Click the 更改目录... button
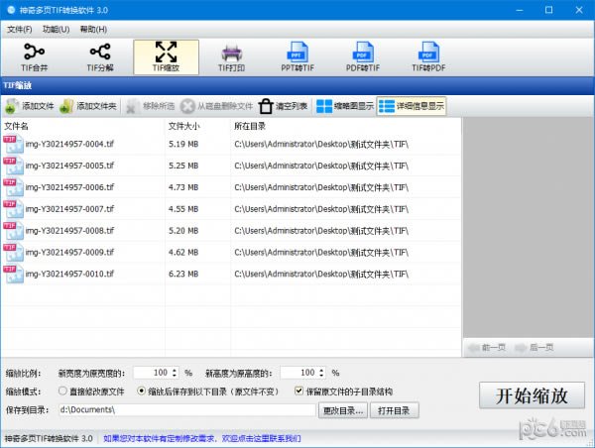Image resolution: width=595 pixels, height=448 pixels. tap(343, 410)
